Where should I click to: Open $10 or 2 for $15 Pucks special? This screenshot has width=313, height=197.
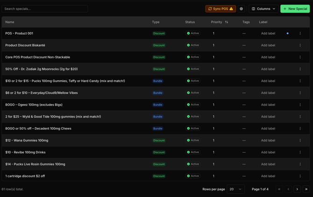click(x=65, y=81)
